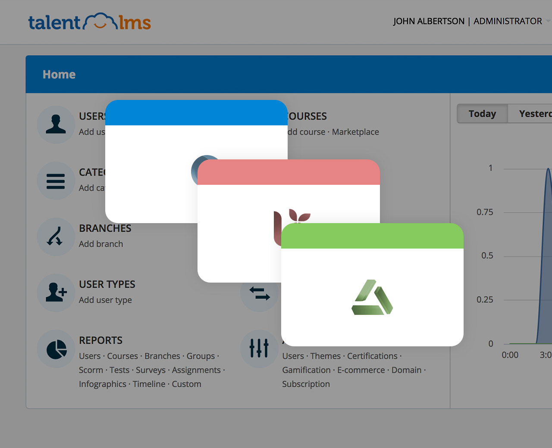This screenshot has width=552, height=448.
Task: Switch to the Yesterday tab
Action: (x=530, y=114)
